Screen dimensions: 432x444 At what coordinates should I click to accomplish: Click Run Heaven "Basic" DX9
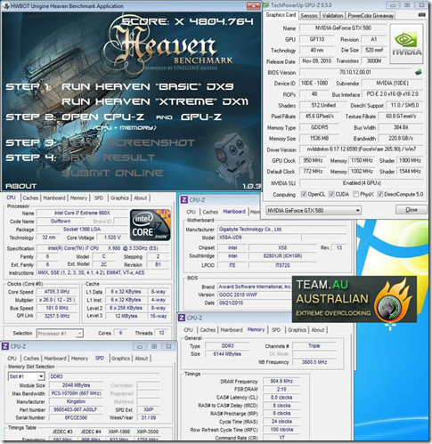tap(148, 86)
